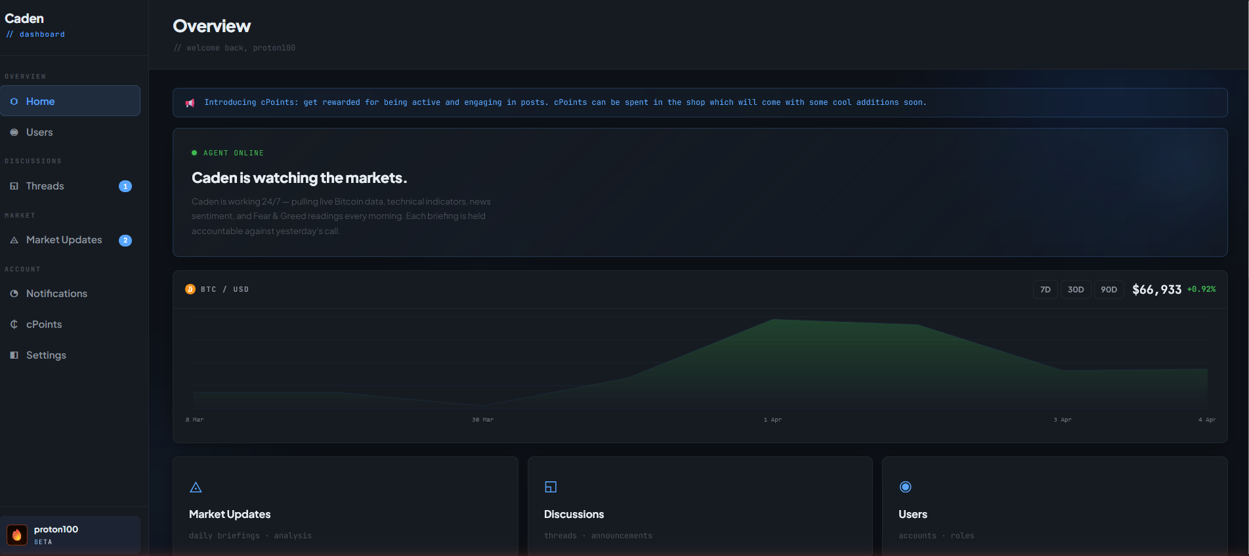Click the '3 Apr' chart axis label

pyautogui.click(x=1063, y=420)
